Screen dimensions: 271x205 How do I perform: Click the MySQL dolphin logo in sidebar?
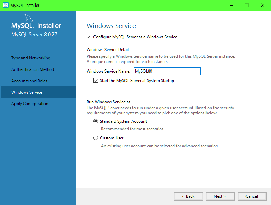tap(29, 18)
